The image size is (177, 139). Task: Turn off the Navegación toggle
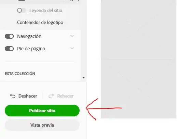point(9,36)
